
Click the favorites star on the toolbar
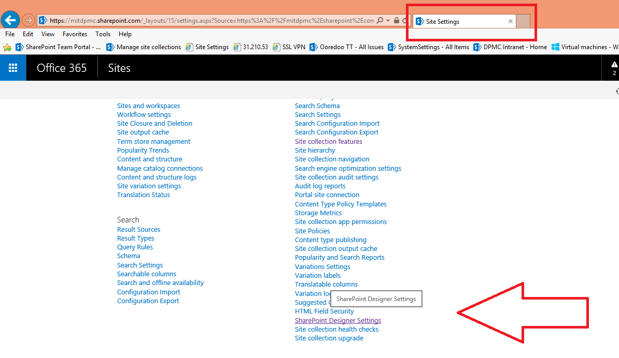(7, 47)
